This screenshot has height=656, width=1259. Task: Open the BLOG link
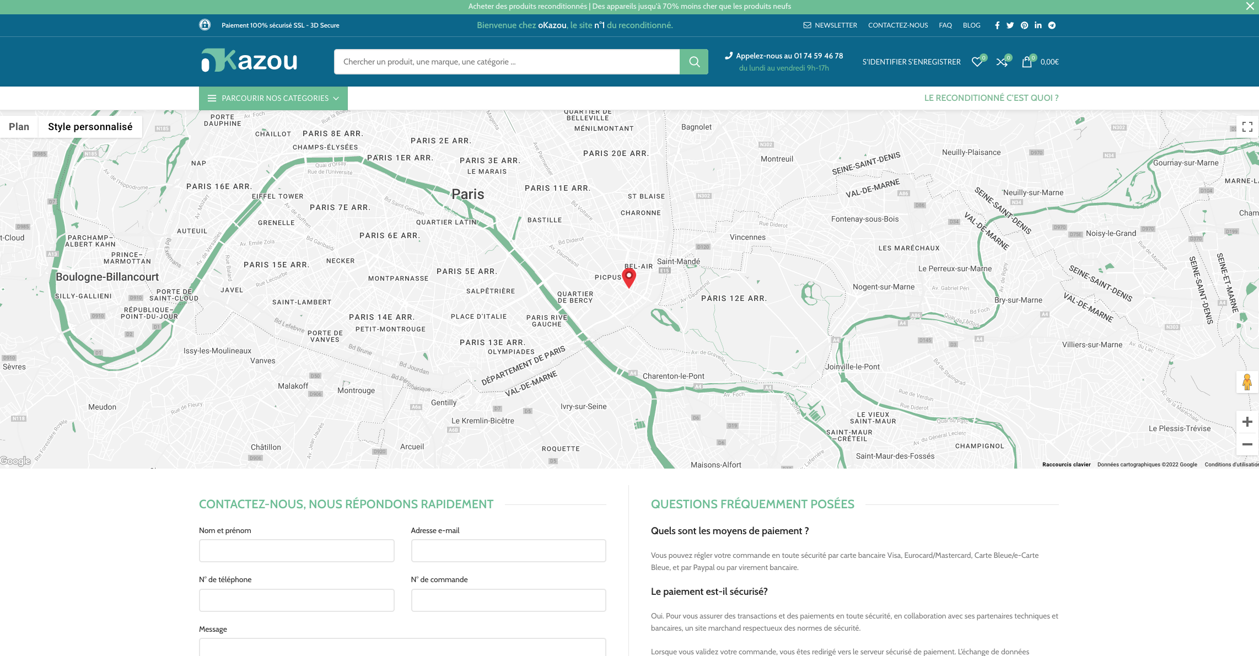tap(971, 25)
